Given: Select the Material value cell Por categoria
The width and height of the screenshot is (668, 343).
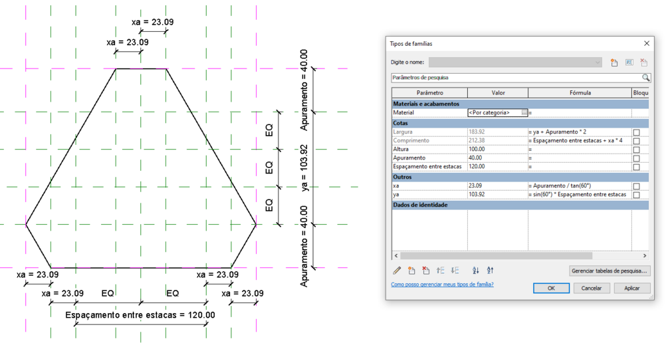Looking at the screenshot, I should 494,112.
